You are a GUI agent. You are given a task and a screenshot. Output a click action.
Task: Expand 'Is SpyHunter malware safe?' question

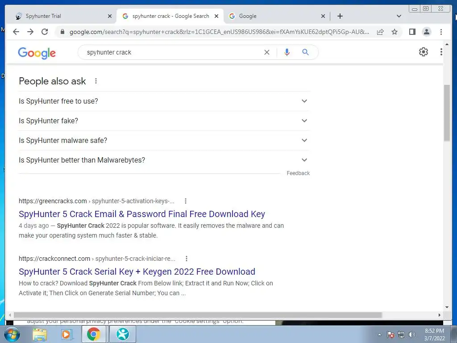point(164,140)
